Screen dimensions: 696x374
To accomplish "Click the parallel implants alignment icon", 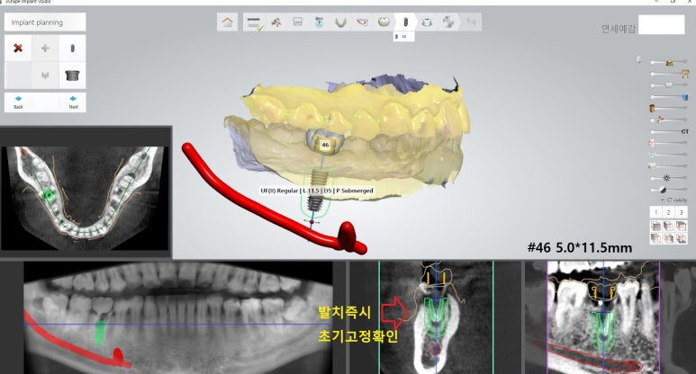I will point(45,76).
